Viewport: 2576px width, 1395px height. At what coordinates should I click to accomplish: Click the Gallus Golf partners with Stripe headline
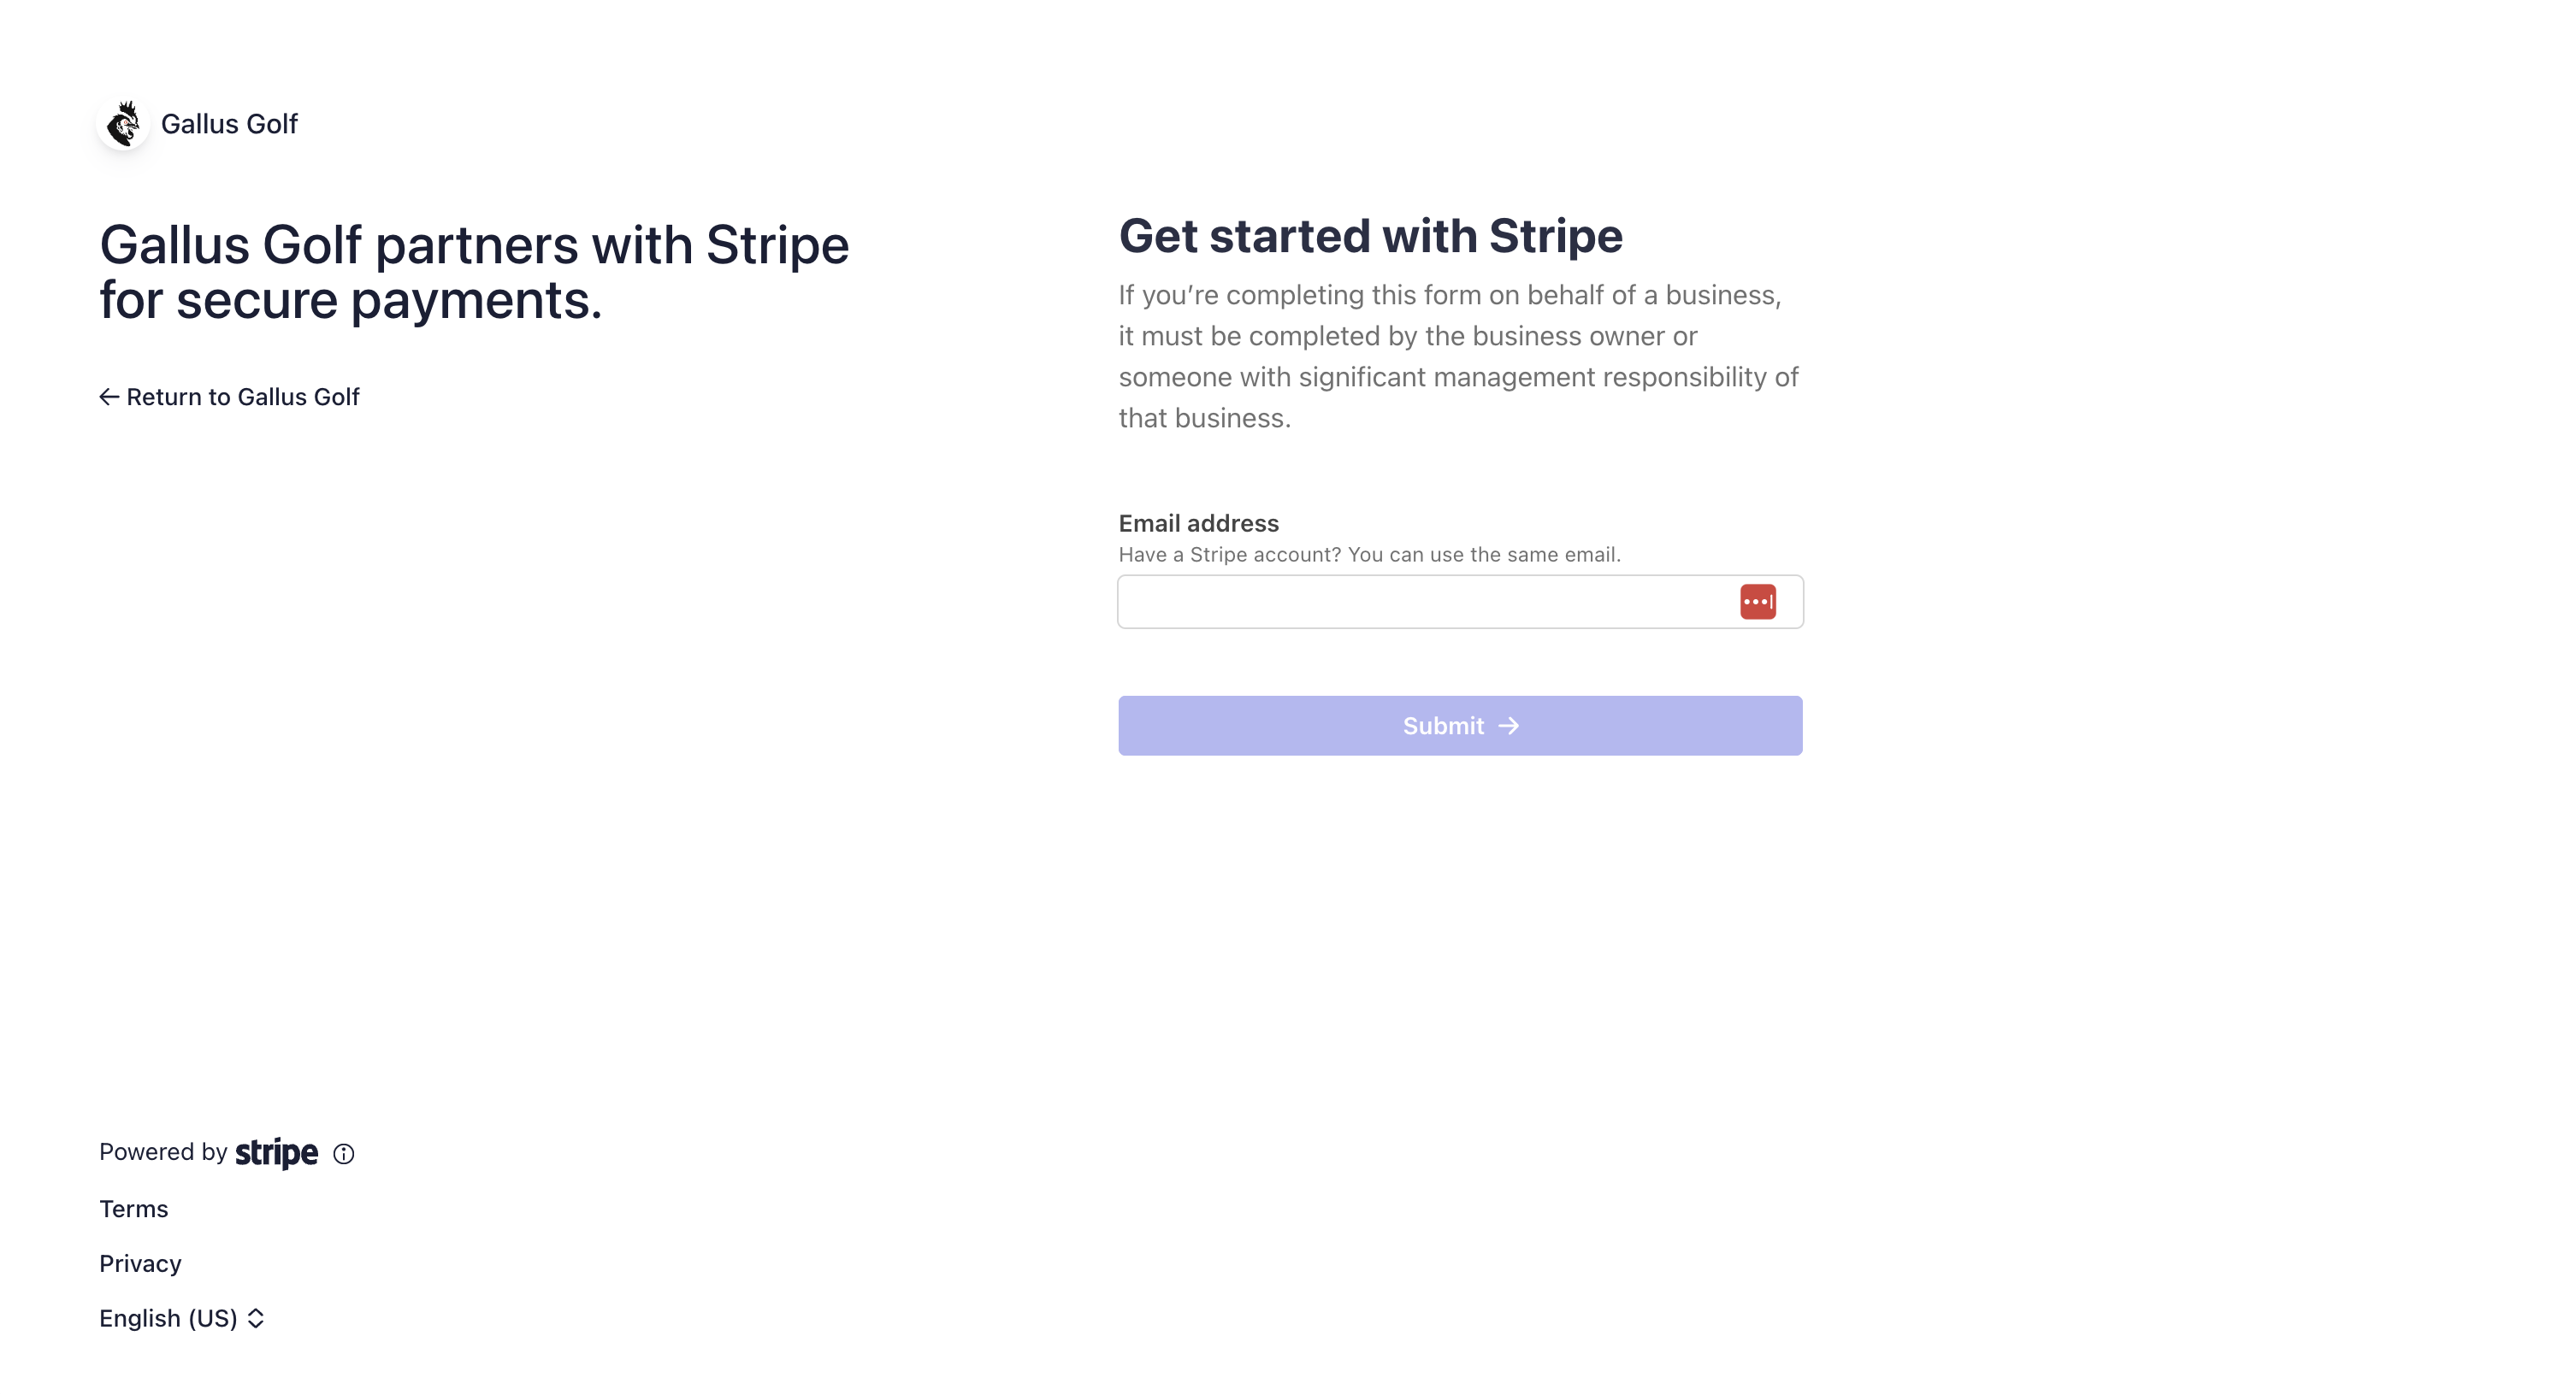pos(474,272)
